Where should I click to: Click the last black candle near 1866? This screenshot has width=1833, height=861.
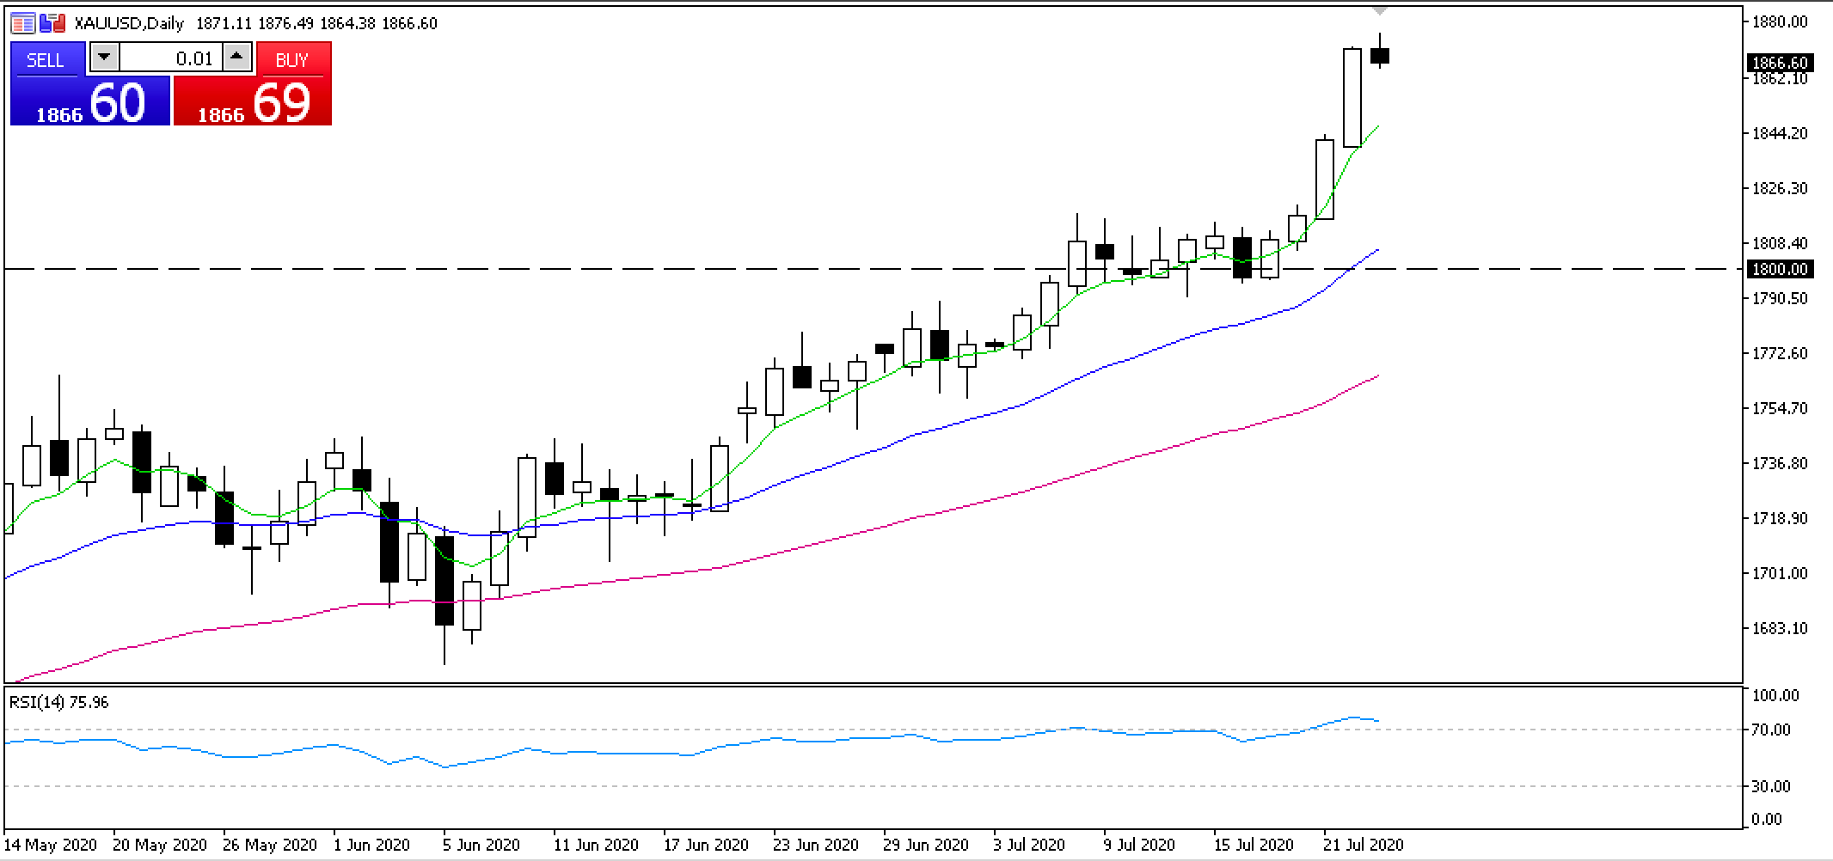click(1380, 56)
